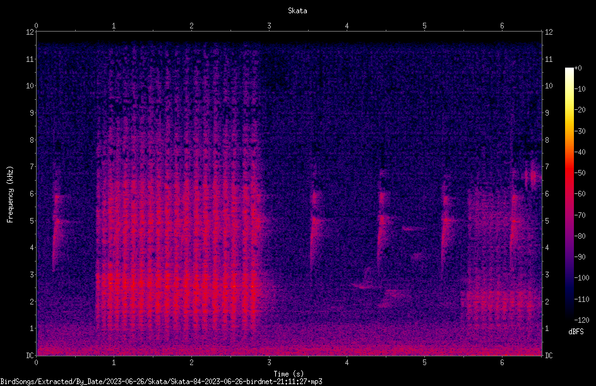Image resolution: width=596 pixels, height=386 pixels.
Task: Click the "-110" color scale value
Action: (x=581, y=299)
